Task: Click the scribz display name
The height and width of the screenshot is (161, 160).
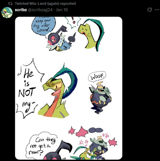Action: click(x=21, y=10)
